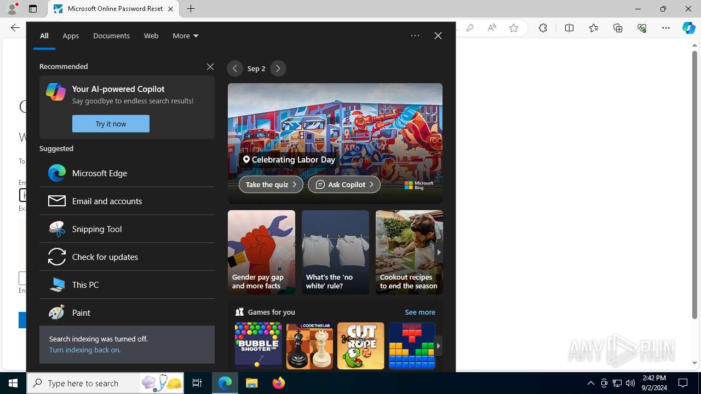Open Email and accounts settings

coord(127,201)
